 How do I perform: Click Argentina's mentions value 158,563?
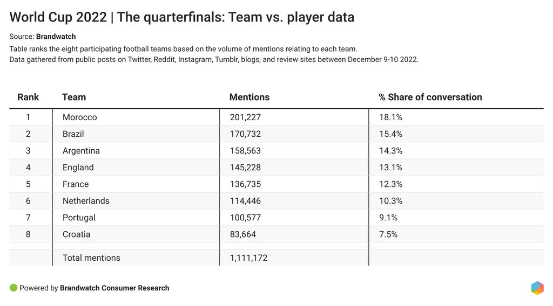[245, 151]
